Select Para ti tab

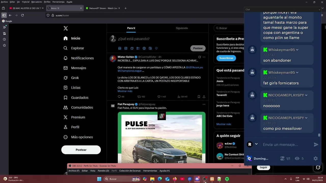click(131, 28)
